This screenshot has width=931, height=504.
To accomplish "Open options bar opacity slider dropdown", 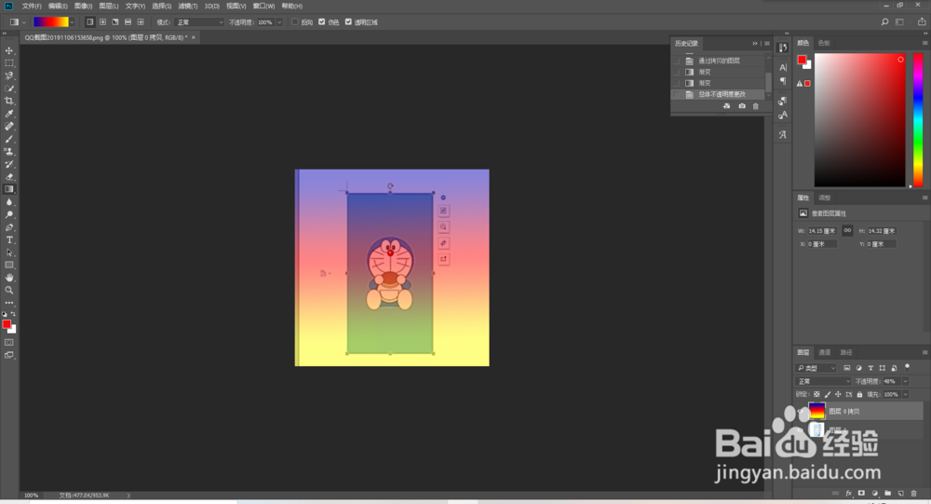I will [x=279, y=22].
